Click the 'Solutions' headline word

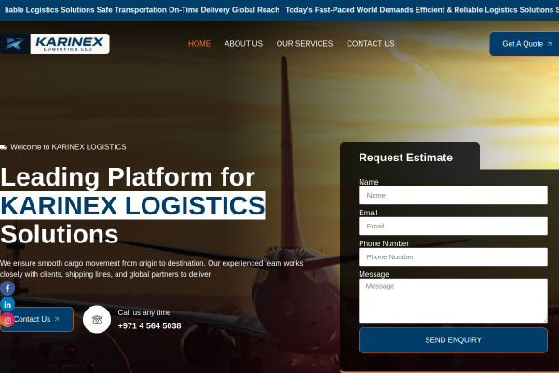(60, 234)
